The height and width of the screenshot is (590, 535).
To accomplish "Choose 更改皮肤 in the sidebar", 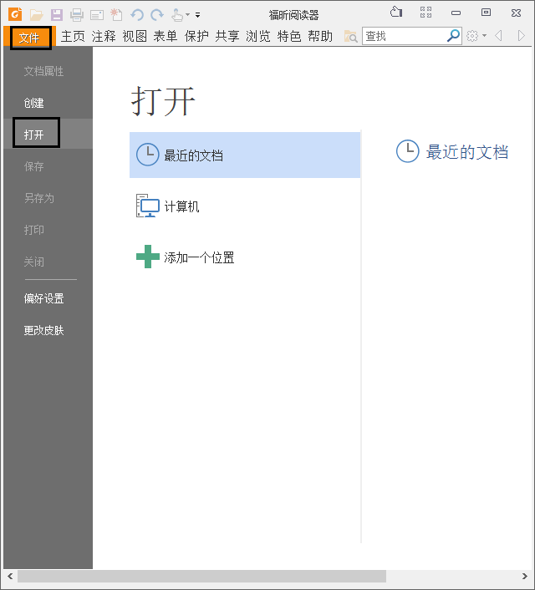I will coord(44,330).
